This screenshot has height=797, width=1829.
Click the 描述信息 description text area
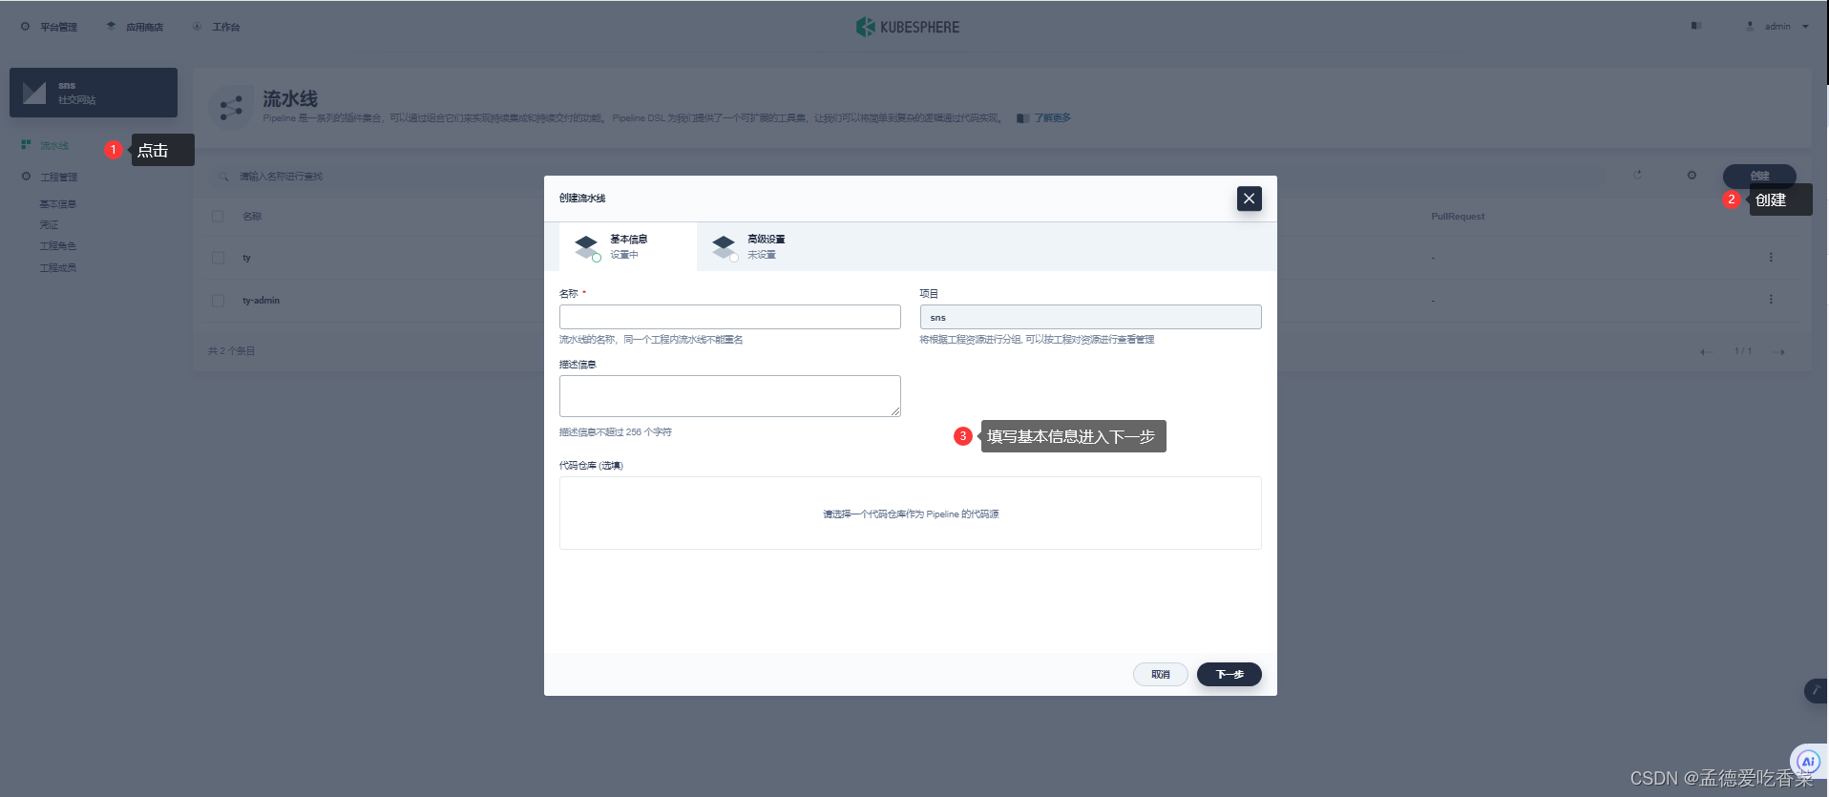coord(729,396)
